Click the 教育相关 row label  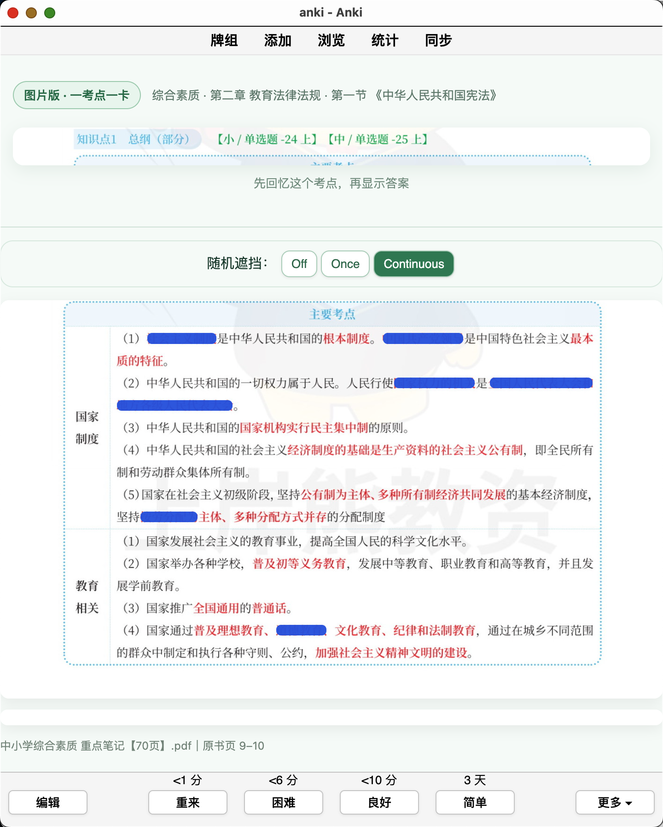click(x=87, y=597)
